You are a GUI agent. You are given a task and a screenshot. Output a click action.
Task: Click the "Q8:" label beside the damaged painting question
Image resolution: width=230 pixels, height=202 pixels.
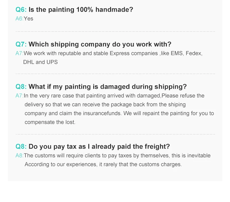point(21,87)
